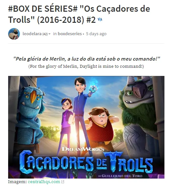Click the external-link icon after centralhqs.com

point(63,182)
